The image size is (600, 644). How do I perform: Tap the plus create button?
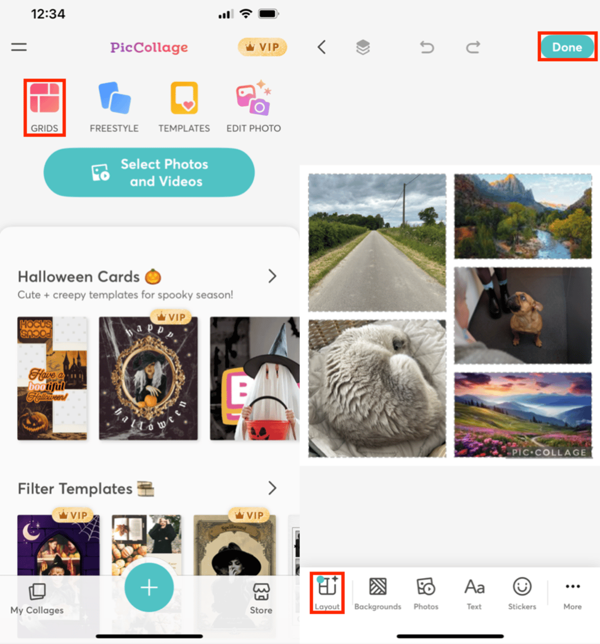pos(149,587)
